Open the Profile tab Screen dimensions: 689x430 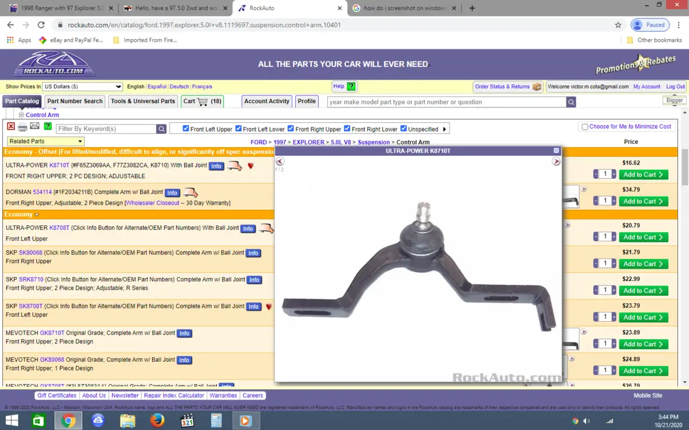307,101
